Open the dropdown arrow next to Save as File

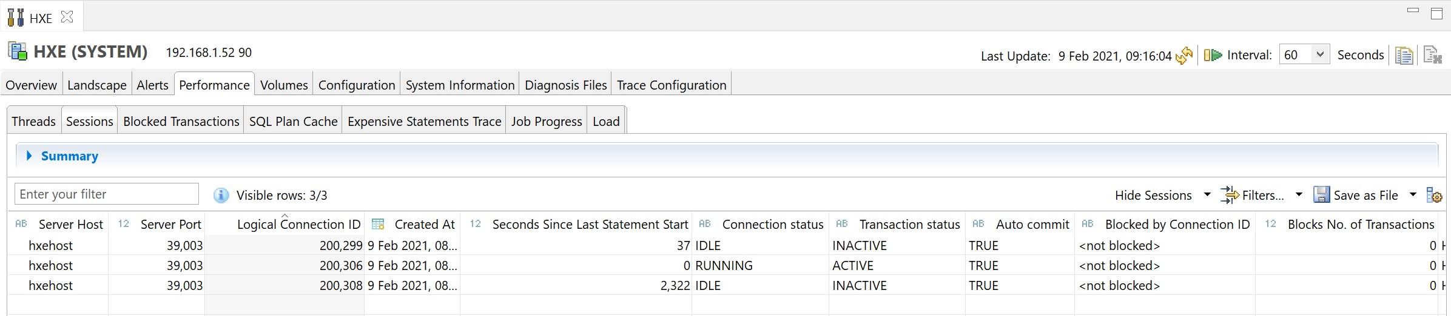click(1413, 195)
